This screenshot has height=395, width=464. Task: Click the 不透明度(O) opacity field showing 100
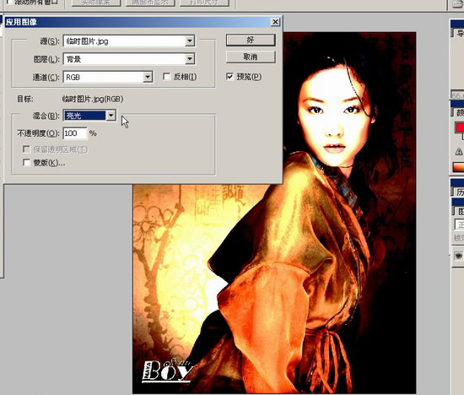[75, 133]
